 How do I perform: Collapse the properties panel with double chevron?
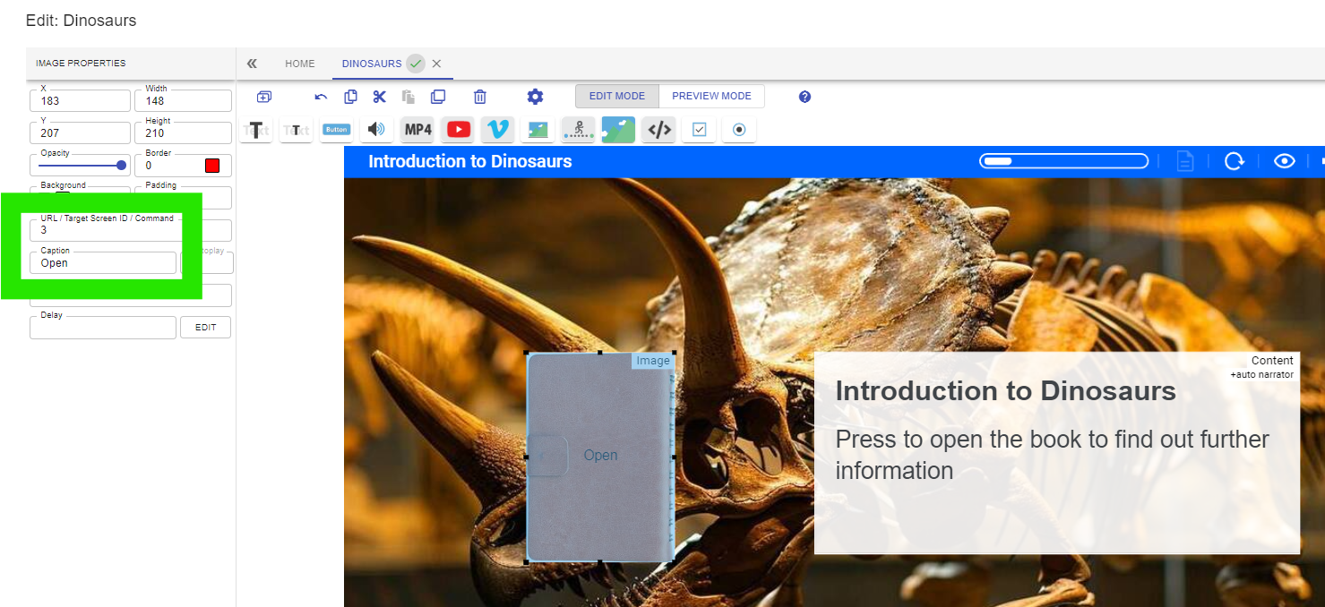(252, 64)
